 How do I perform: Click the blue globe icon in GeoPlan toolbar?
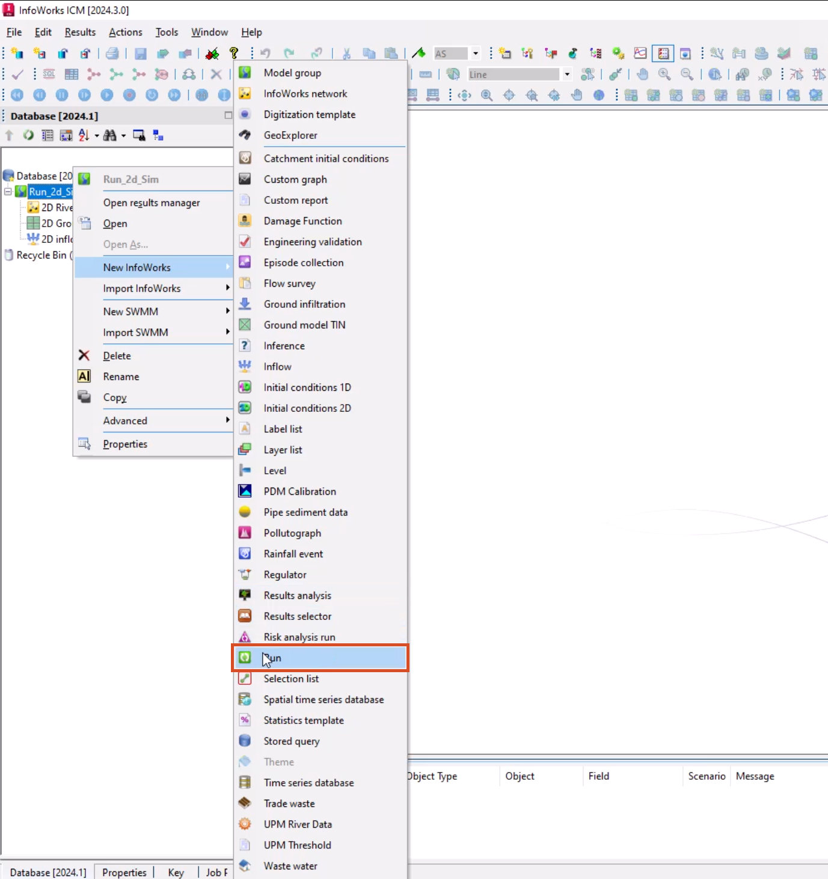pyautogui.click(x=599, y=95)
